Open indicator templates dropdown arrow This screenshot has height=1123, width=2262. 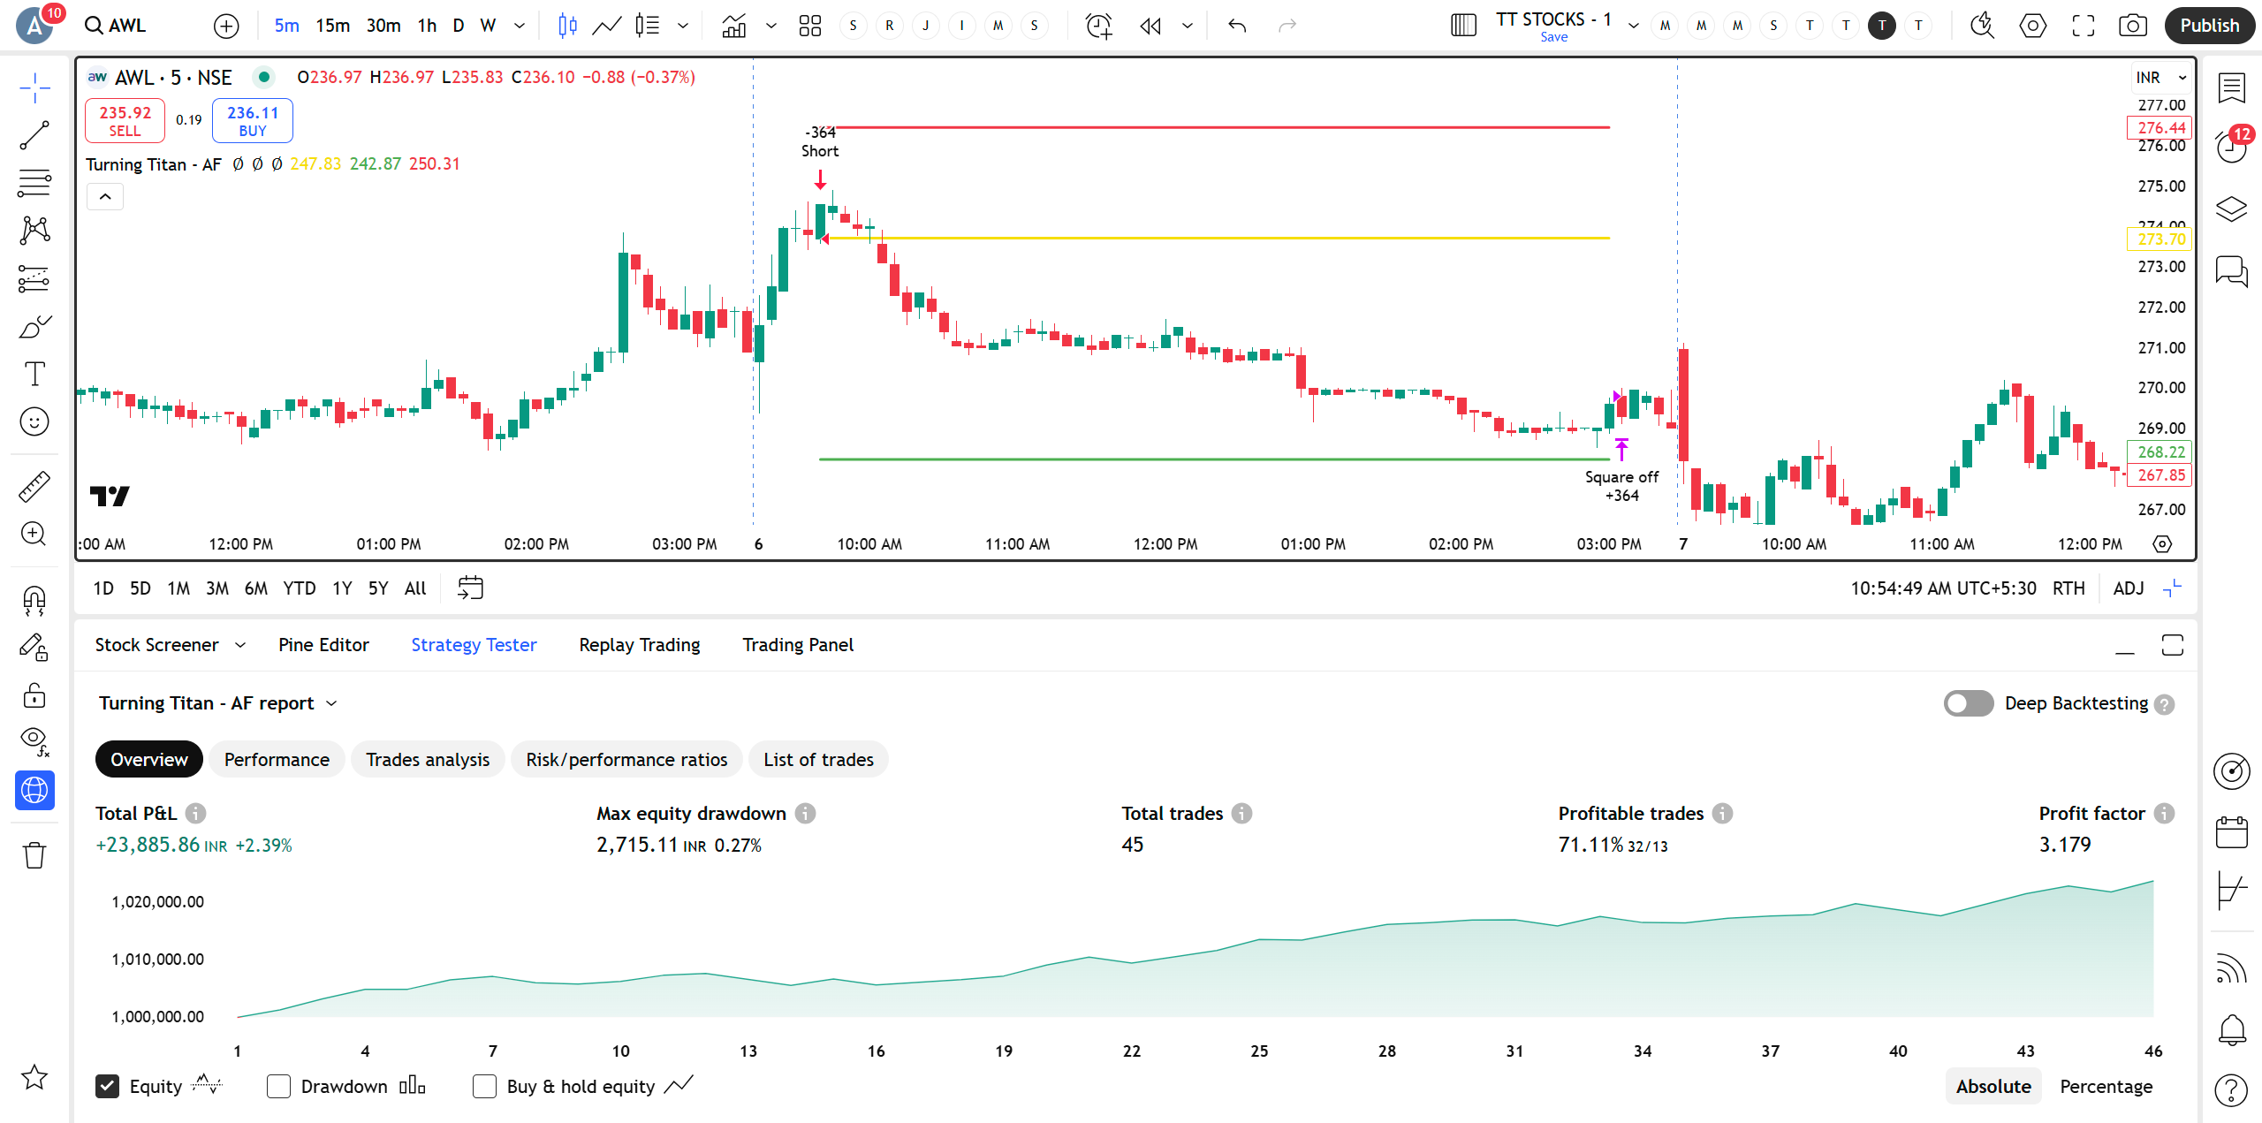770,26
